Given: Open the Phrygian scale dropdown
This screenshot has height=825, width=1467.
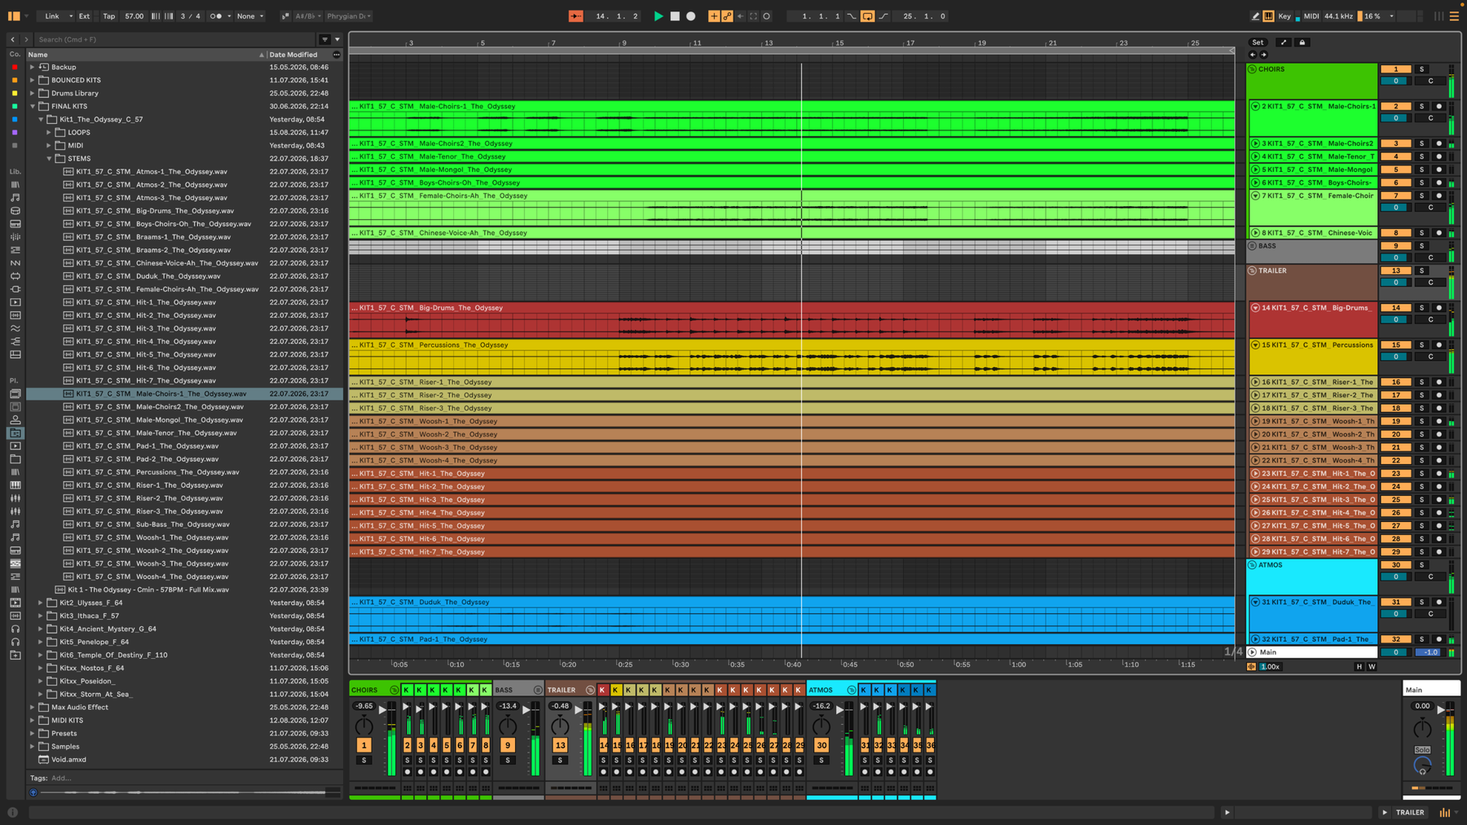Looking at the screenshot, I should pyautogui.click(x=349, y=16).
